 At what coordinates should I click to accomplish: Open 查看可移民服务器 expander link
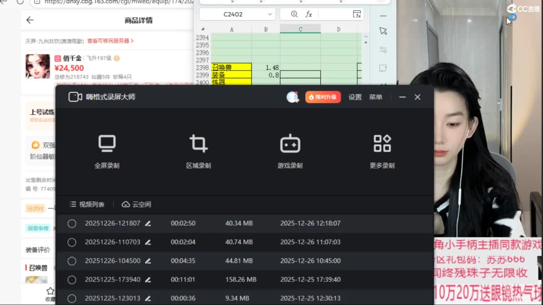tap(110, 41)
